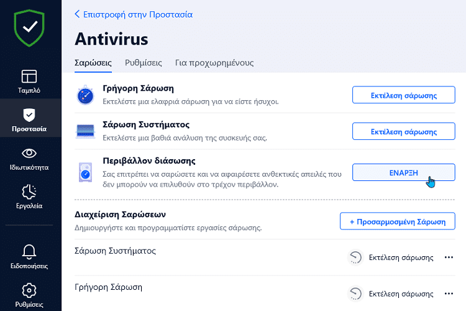Expand three-dots menu for Γρήγορη Σάρωση task
The height and width of the screenshot is (311, 466).
pos(449,294)
